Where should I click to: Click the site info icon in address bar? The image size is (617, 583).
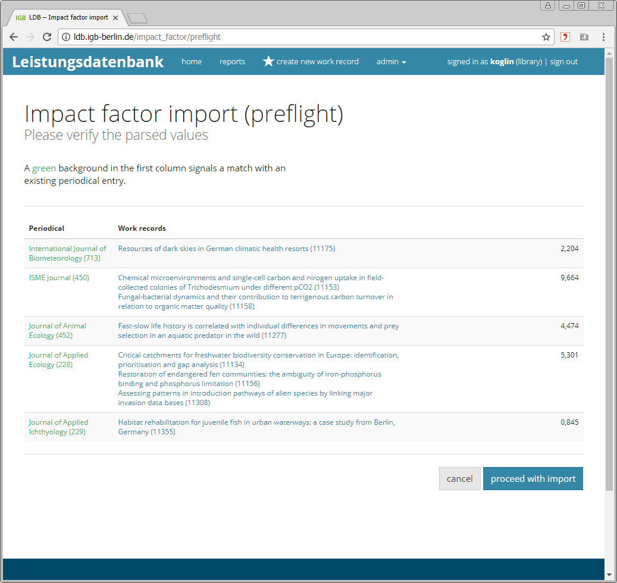coord(66,37)
